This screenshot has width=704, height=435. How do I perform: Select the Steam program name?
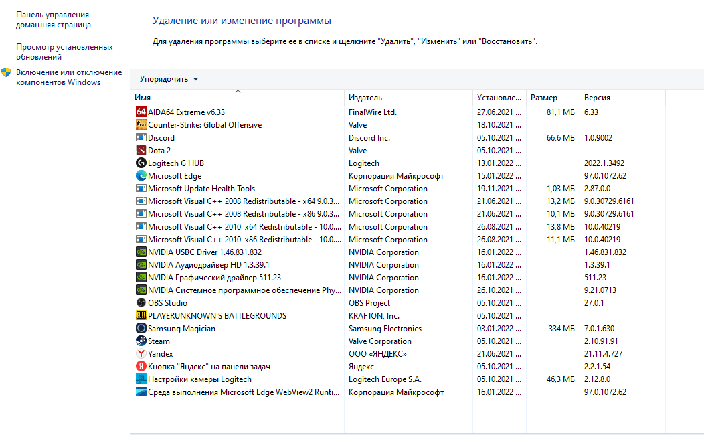pos(159,341)
